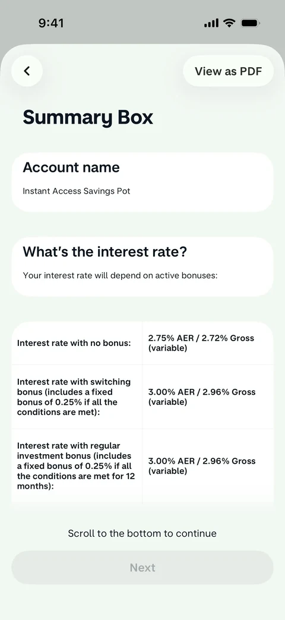Tap the Wi-Fi icon in status bar
The image size is (285, 620).
(229, 23)
